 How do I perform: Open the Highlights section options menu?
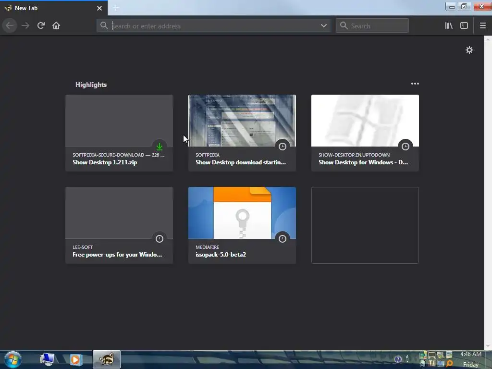point(415,84)
